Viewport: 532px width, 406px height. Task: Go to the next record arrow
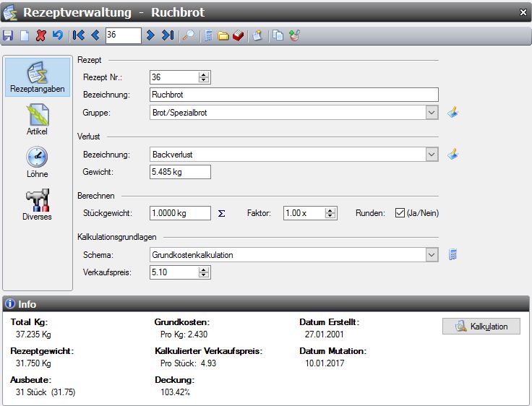150,35
